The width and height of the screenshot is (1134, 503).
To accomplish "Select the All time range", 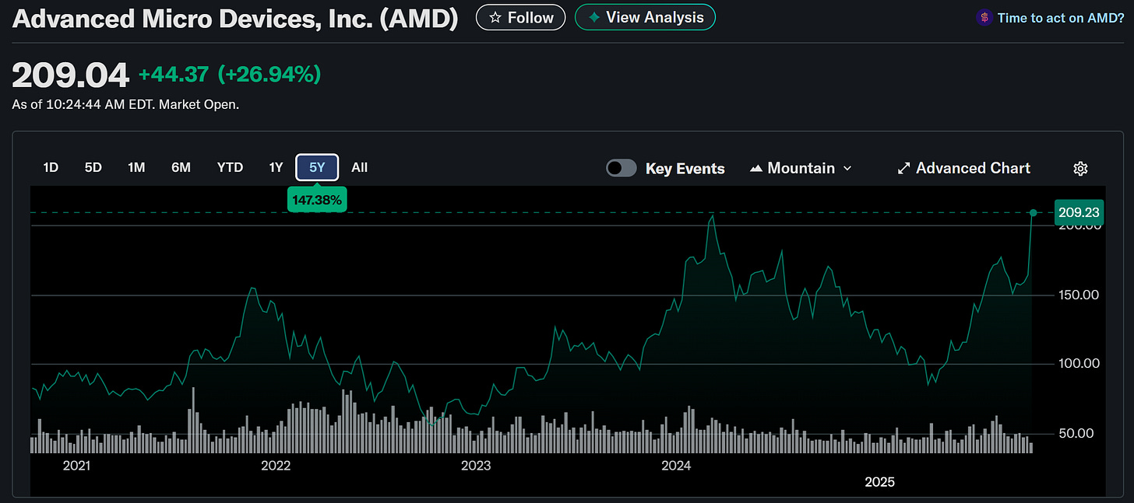I will 359,167.
